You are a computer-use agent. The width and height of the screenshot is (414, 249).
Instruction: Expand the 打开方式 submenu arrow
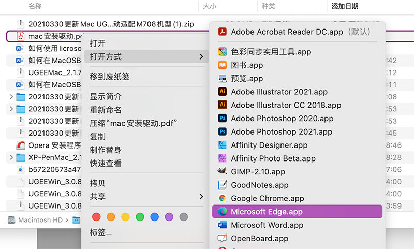(x=201, y=56)
